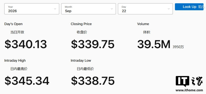
Task: Click the www.ithome.com link text
Action: (x=189, y=90)
